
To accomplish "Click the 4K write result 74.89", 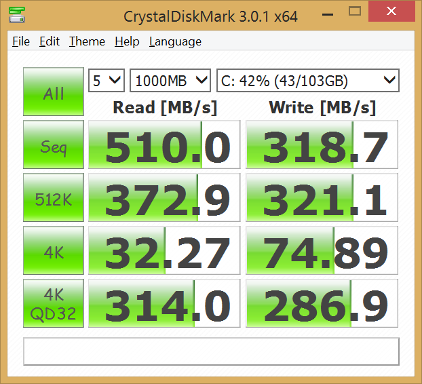I will [322, 250].
